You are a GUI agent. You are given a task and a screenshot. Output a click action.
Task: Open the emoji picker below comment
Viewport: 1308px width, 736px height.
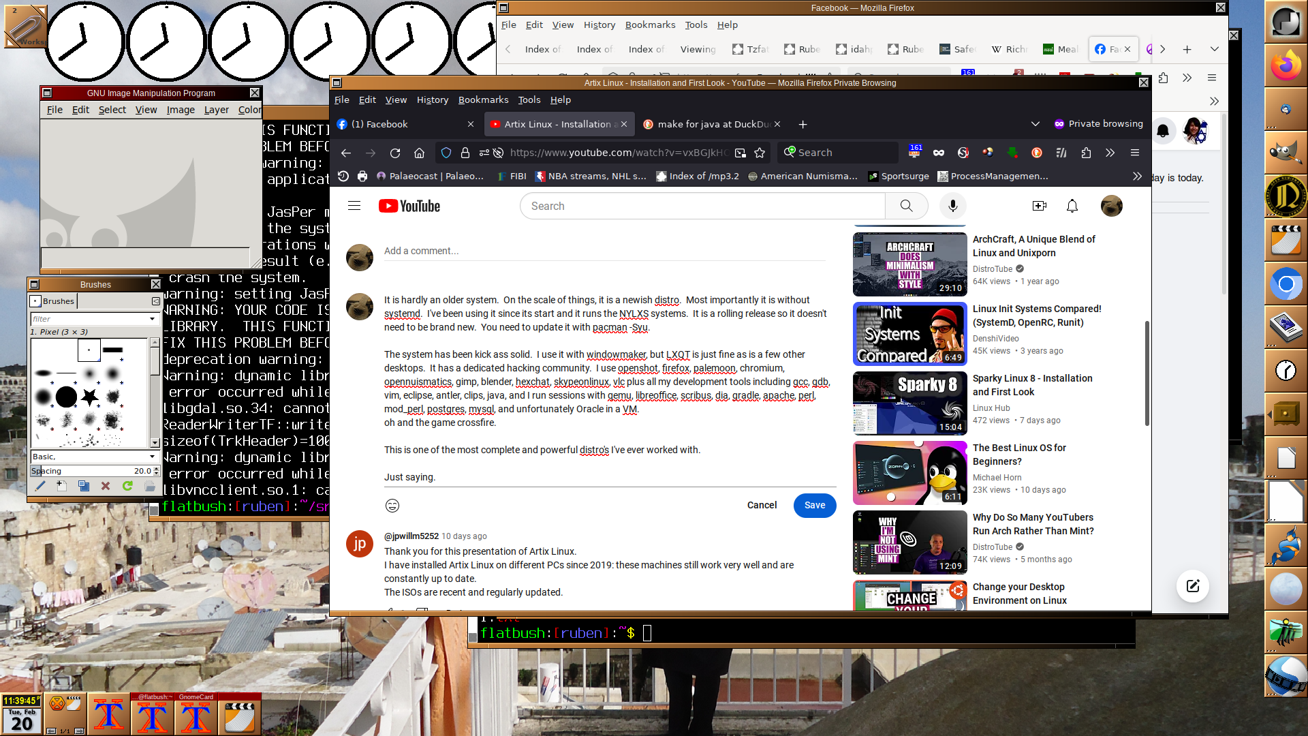point(392,506)
